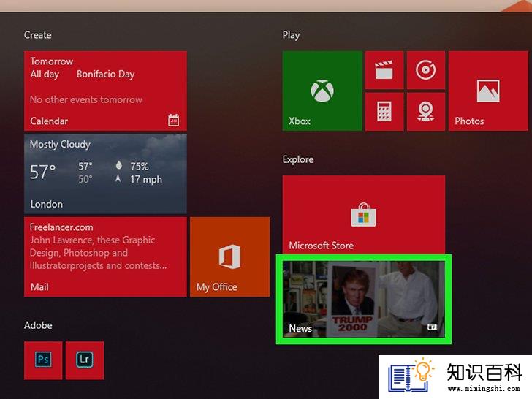Launch Lightroom from the Lr tile
This screenshot has height=399, width=532.
(85, 360)
